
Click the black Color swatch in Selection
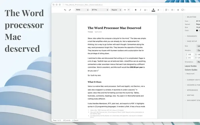pyautogui.click(x=197, y=31)
